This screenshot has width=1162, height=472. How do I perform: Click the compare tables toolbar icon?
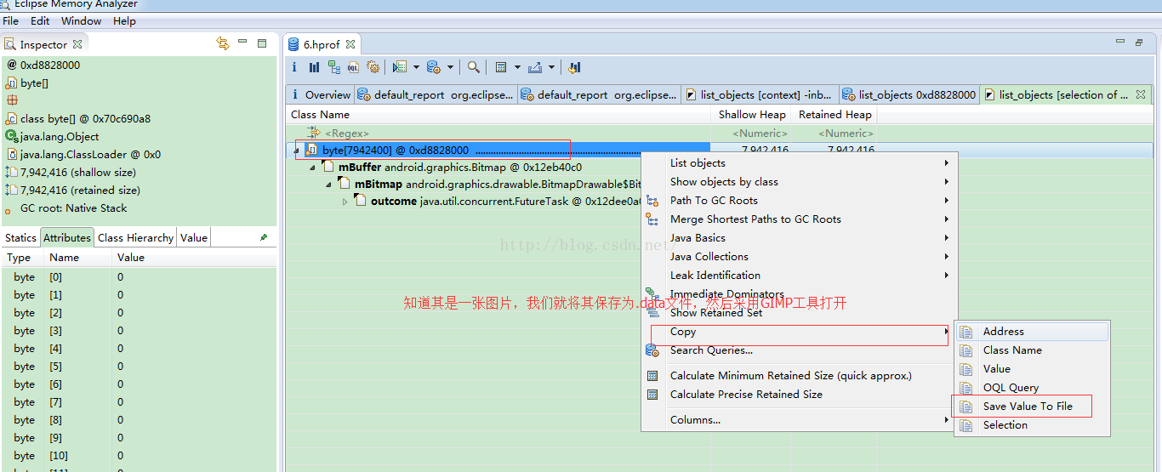574,67
